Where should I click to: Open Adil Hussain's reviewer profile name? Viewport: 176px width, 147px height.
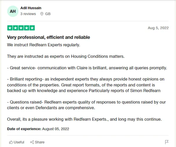(31, 8)
